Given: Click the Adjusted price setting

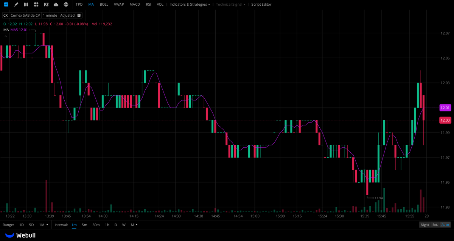Looking at the screenshot, I should (67, 16).
